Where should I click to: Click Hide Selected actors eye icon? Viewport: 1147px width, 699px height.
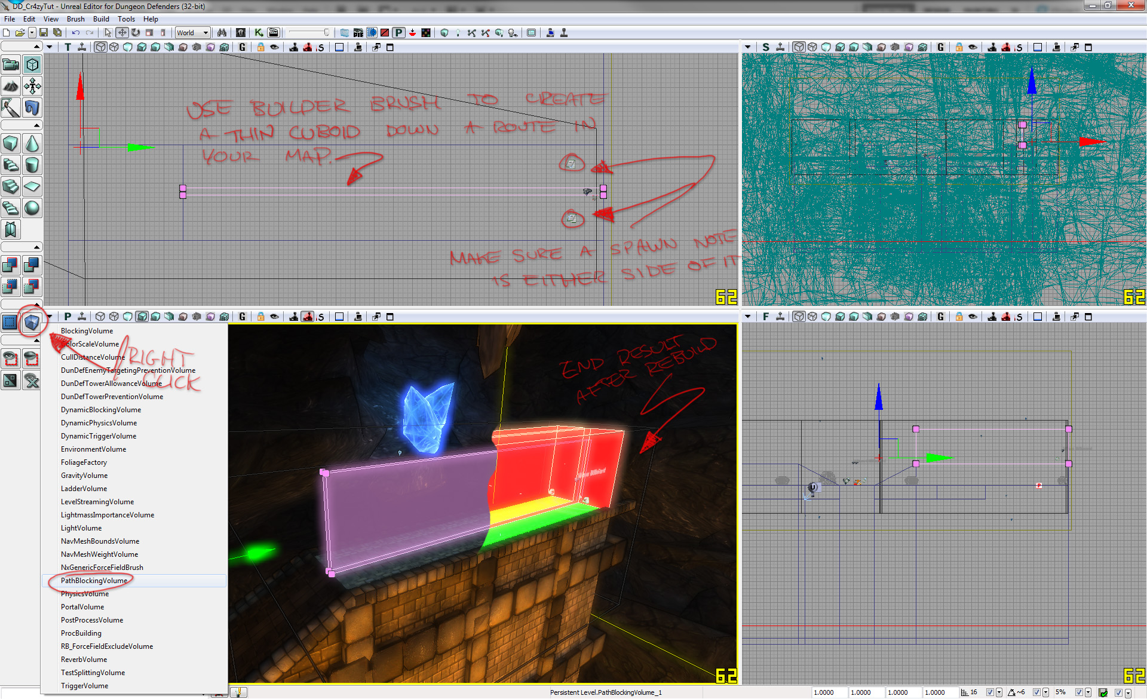point(32,358)
